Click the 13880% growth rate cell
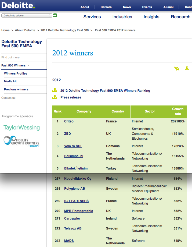The height and width of the screenshot is (247, 192). pyautogui.click(x=178, y=168)
